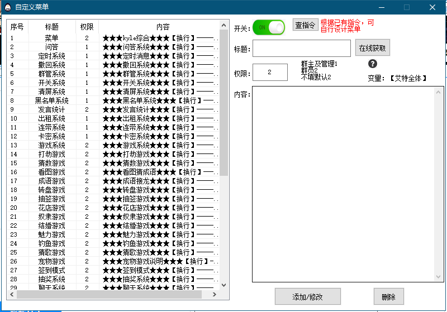The image size is (447, 312).
Task: Select the 连带系统 row
Action: coord(113,127)
